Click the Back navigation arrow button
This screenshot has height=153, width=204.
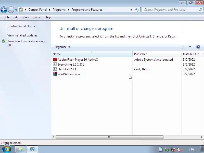tap(4, 10)
